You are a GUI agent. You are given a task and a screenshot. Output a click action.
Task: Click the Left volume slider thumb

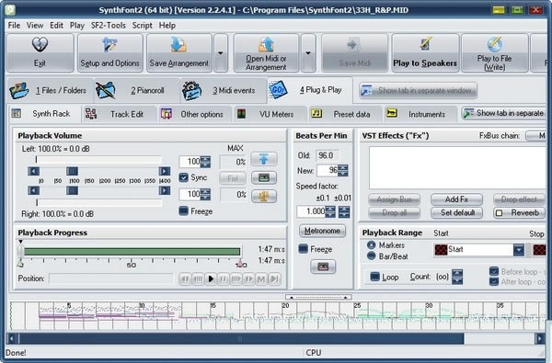click(x=72, y=171)
